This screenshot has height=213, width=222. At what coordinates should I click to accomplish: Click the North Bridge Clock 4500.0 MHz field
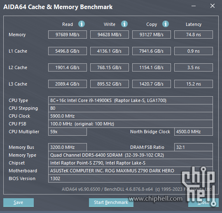[194, 132]
